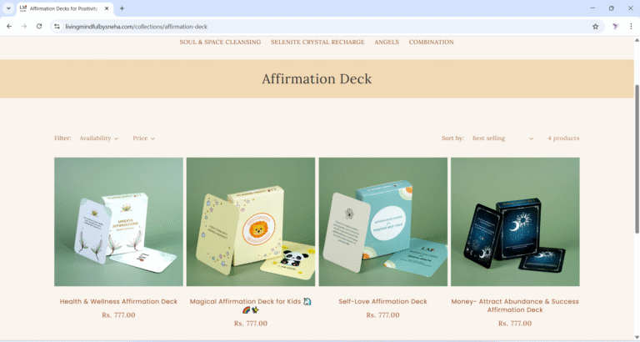Go to Soul & Space Cleansing menu
The image size is (640, 342).
point(220,42)
